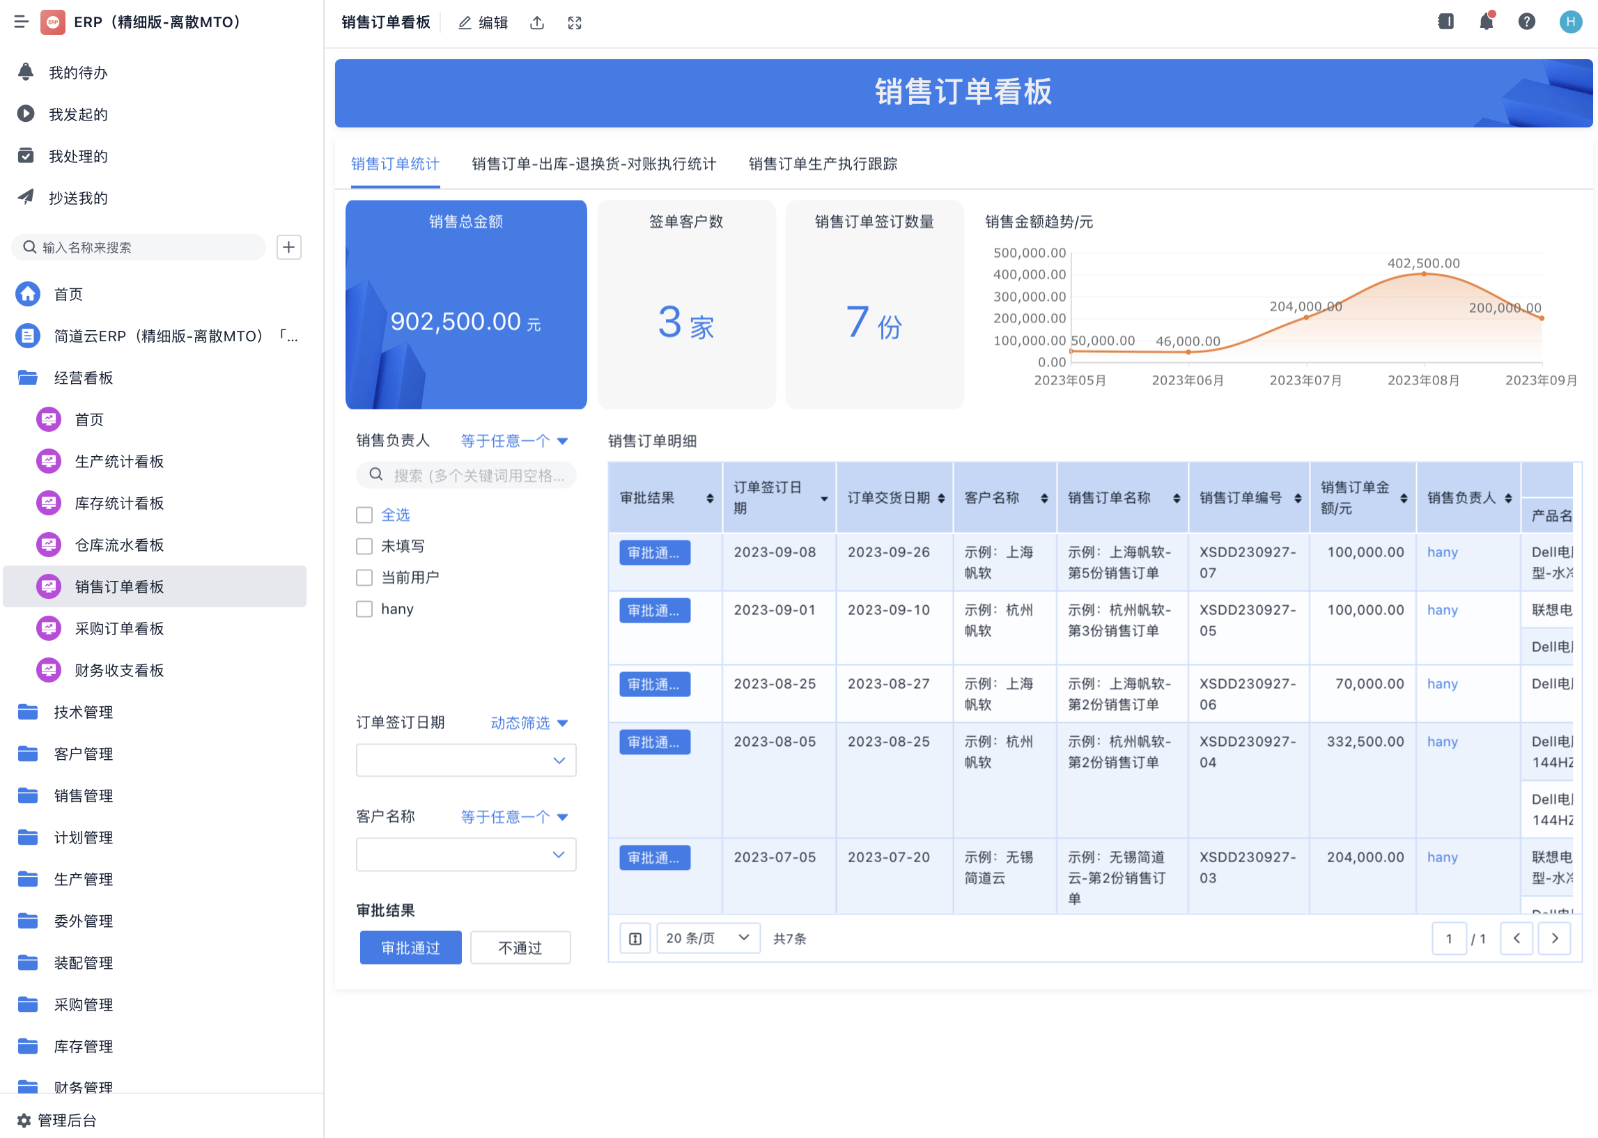Click the export/share icon in the toolbar
The image size is (1598, 1138).
537,22
